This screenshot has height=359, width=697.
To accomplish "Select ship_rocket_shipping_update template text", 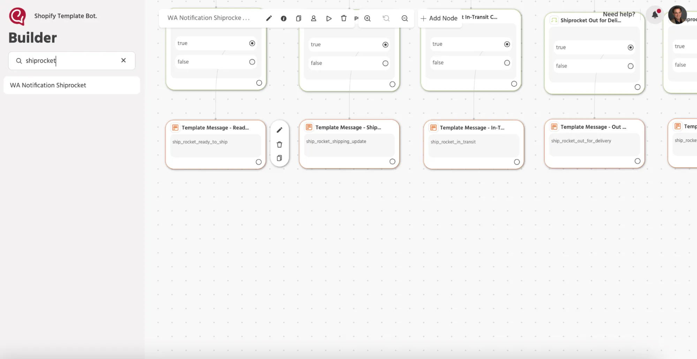I will (x=336, y=141).
